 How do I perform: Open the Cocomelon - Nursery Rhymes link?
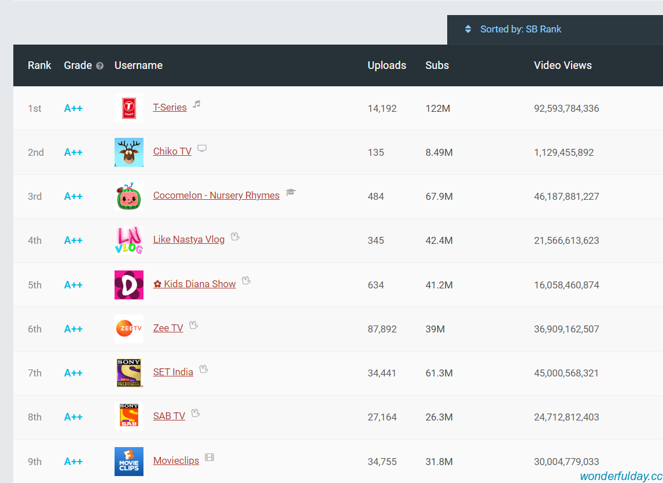[216, 195]
